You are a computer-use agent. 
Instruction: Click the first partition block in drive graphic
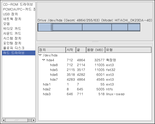pyautogui.click(x=45, y=27)
